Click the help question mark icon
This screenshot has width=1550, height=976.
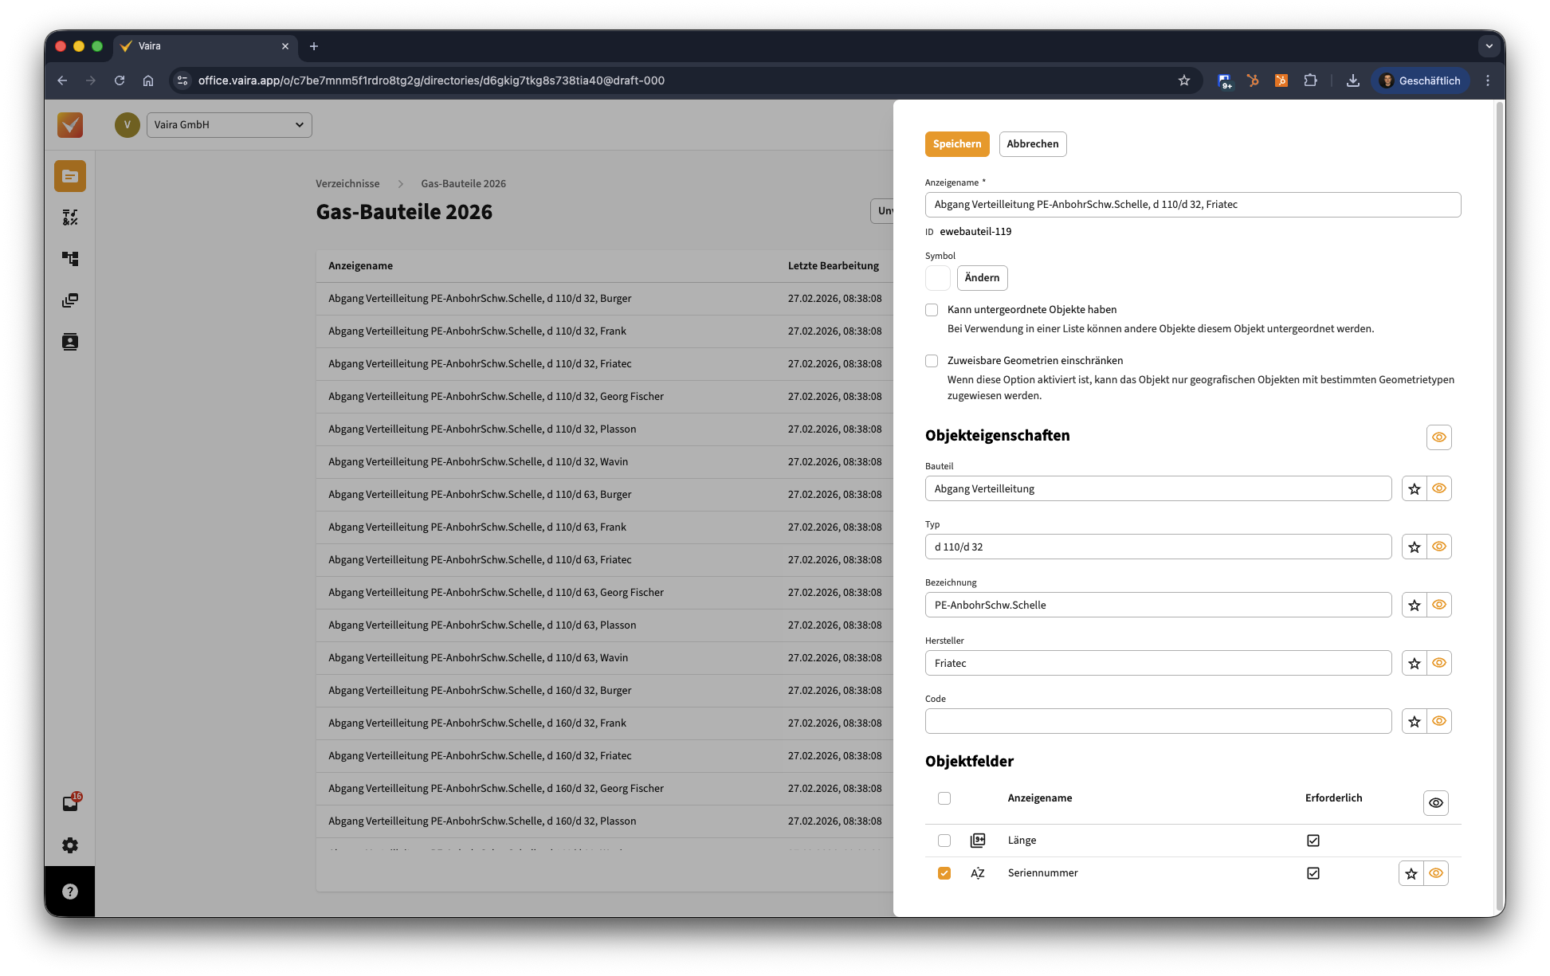70,892
